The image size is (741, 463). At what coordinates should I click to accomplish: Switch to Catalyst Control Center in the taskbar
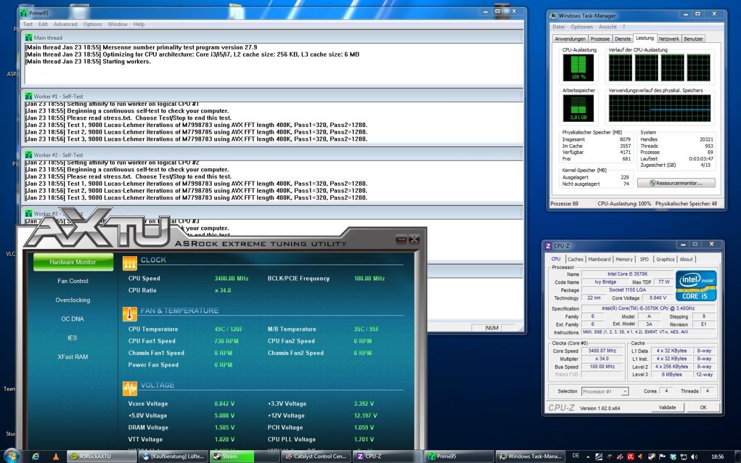coord(316,456)
